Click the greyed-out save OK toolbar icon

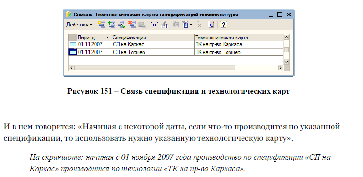click(142, 25)
